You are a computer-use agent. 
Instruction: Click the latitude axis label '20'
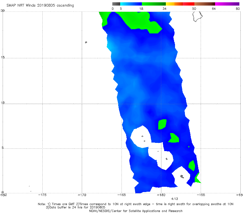3,11
